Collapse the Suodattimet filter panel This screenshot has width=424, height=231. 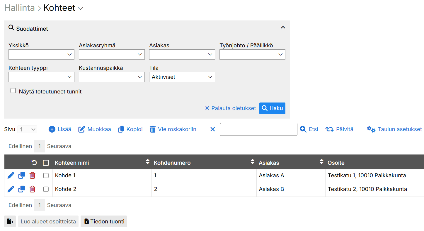(x=283, y=27)
